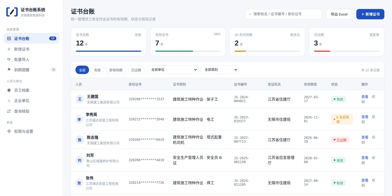Viewport: 392px width, 196px height.
Task: Open the 全部单位 dropdown
Action: [x=173, y=70]
